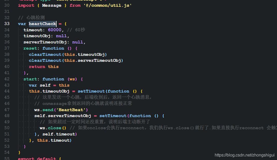Screen dimensions: 277x160
Task: Click the comment on line 45
Action: click(x=93, y=97)
